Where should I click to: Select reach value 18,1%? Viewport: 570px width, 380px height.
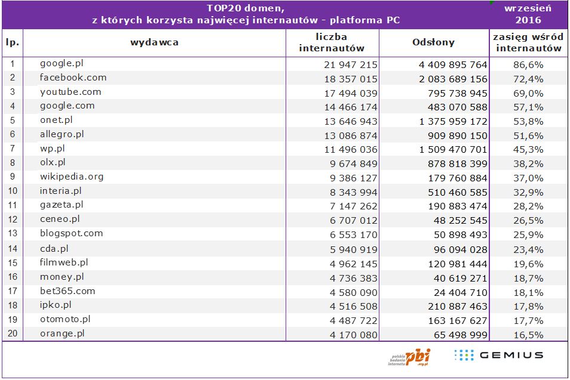point(529,292)
